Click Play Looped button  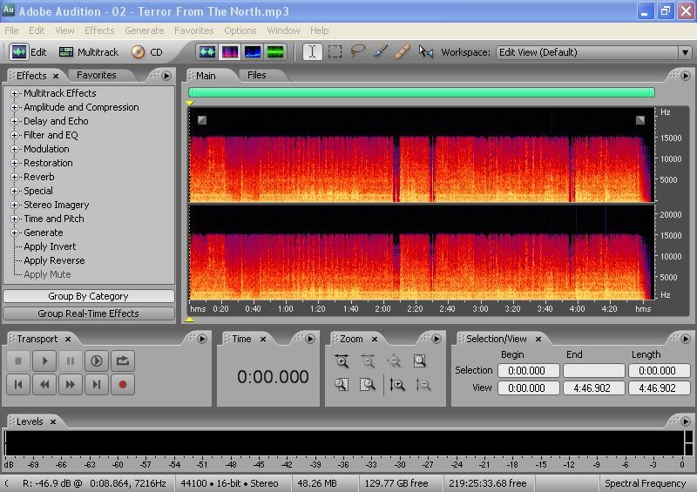point(123,361)
